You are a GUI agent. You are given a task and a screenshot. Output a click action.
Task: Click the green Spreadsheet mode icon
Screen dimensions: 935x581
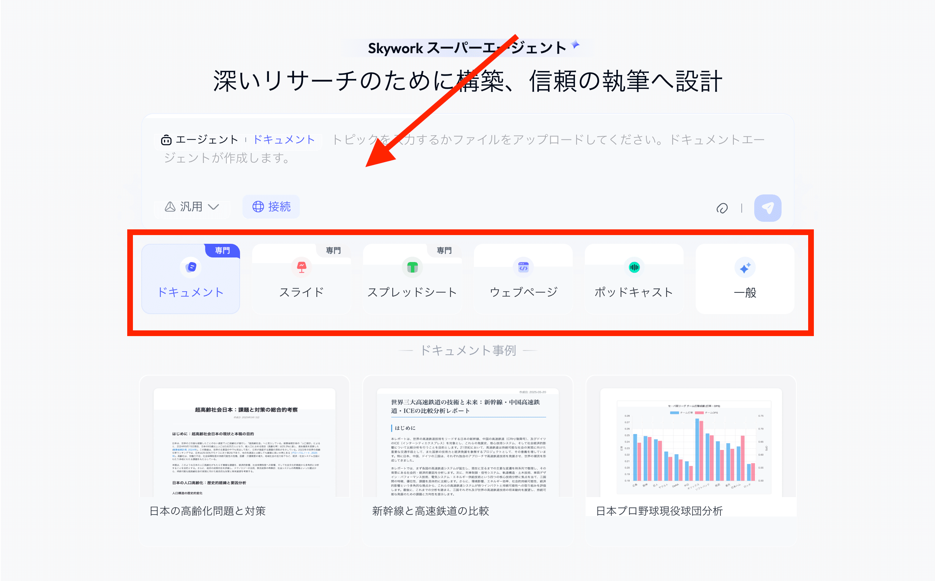412,267
